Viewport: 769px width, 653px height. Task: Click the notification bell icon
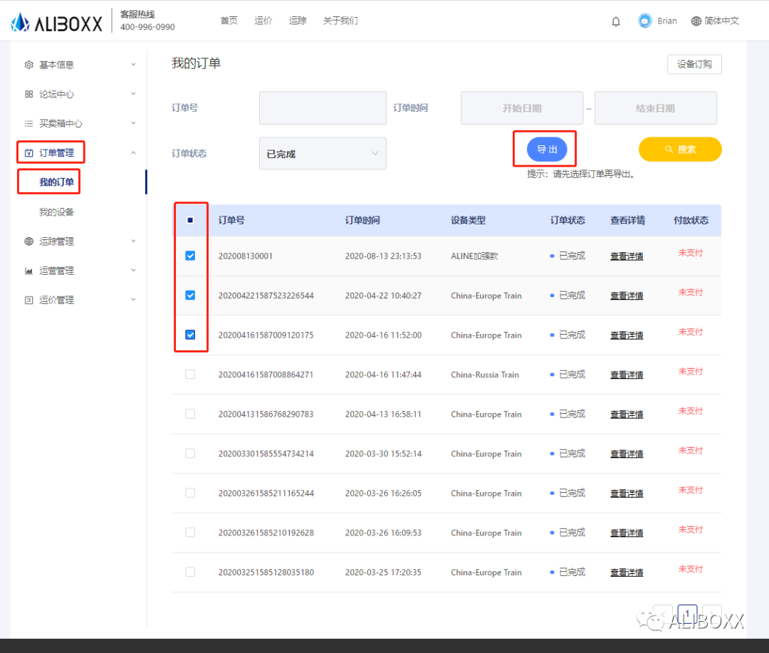click(616, 21)
